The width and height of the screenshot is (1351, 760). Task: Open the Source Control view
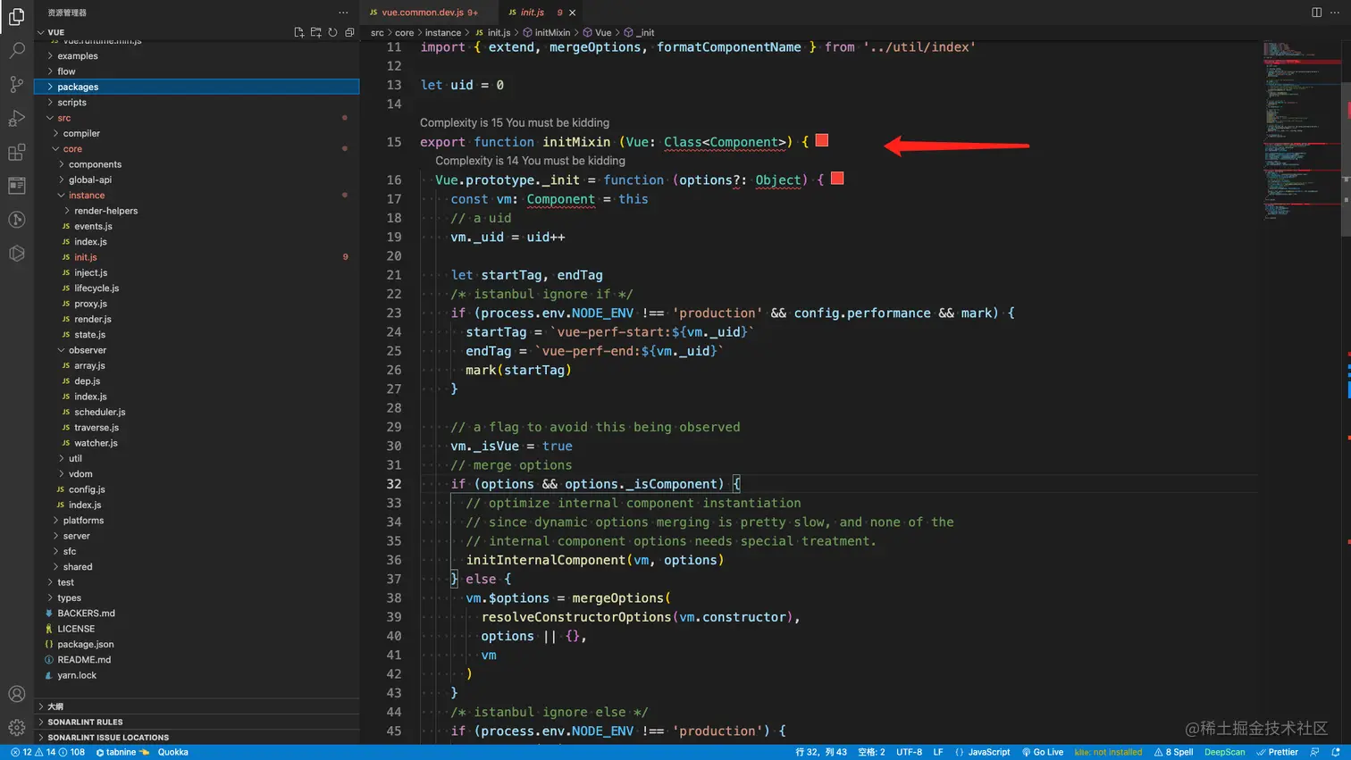pyautogui.click(x=16, y=84)
